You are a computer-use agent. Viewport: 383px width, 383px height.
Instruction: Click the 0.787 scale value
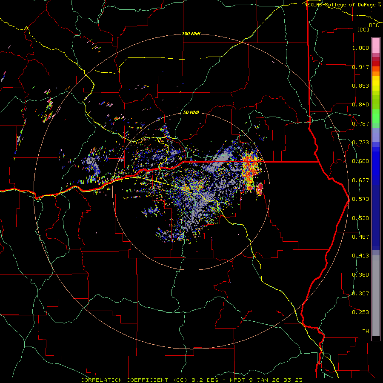[x=360, y=123]
